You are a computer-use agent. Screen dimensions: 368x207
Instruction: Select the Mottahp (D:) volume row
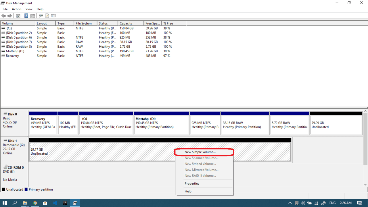point(17,51)
